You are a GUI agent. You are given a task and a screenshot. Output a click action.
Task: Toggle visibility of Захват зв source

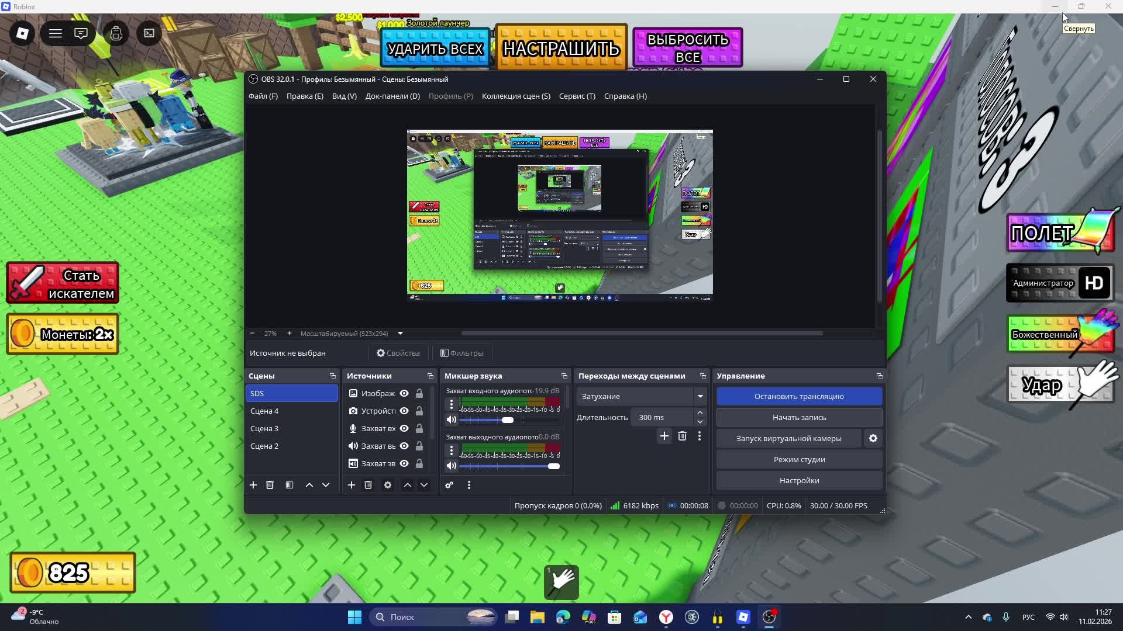(404, 463)
